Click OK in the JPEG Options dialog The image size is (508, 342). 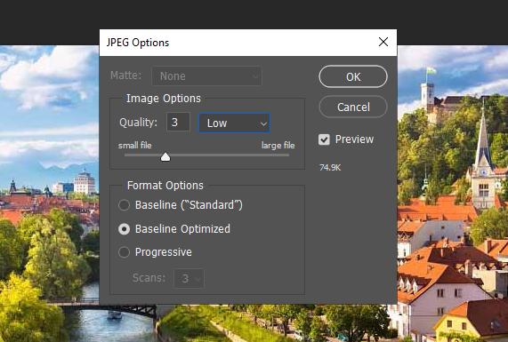(353, 76)
